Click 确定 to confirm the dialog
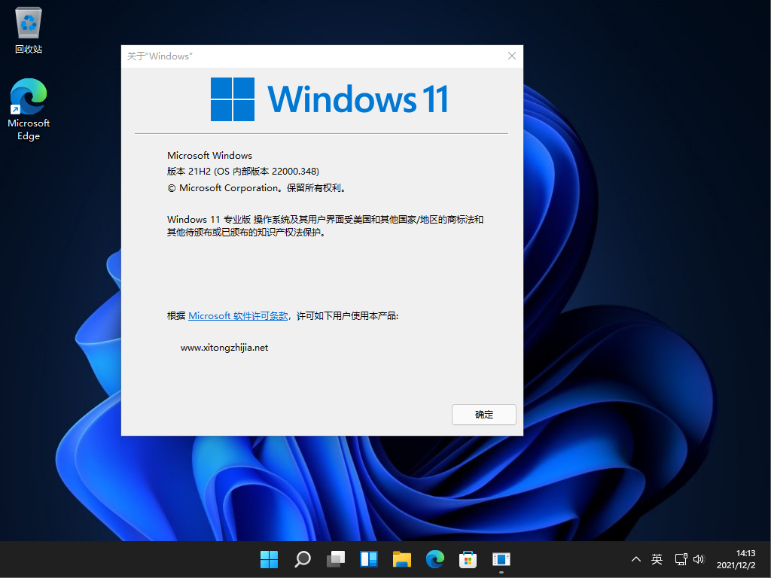The height and width of the screenshot is (578, 771). click(483, 414)
